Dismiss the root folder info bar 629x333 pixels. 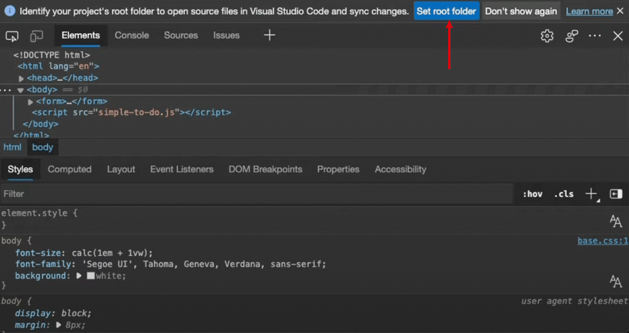click(x=621, y=11)
